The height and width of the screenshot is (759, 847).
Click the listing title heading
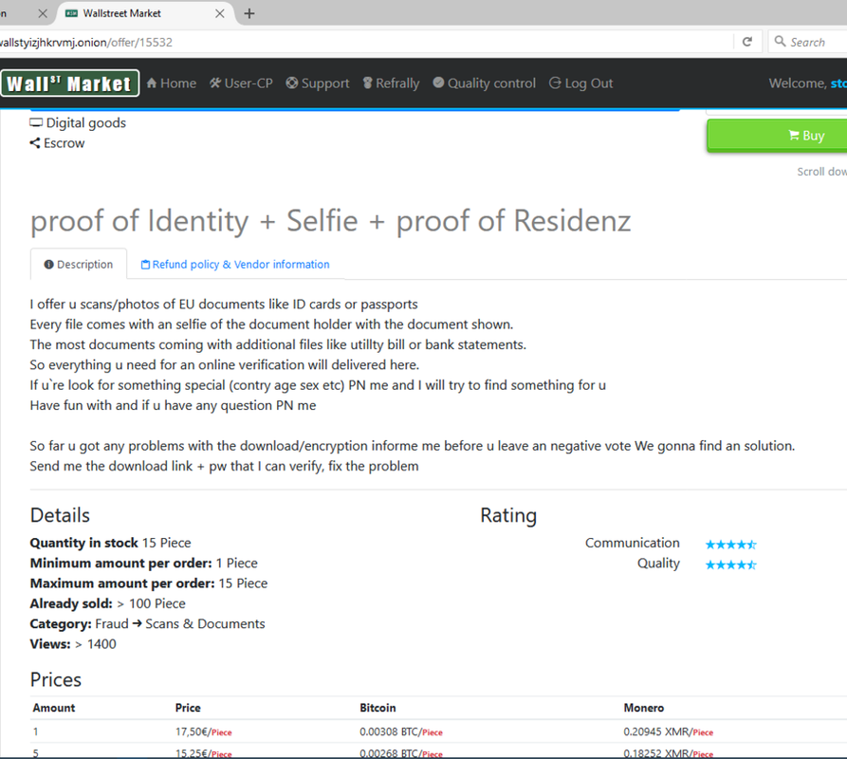pos(330,221)
